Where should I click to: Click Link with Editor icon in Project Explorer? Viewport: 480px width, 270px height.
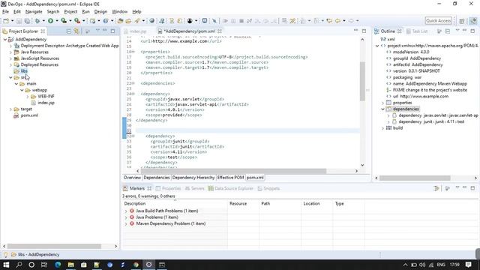76,31
